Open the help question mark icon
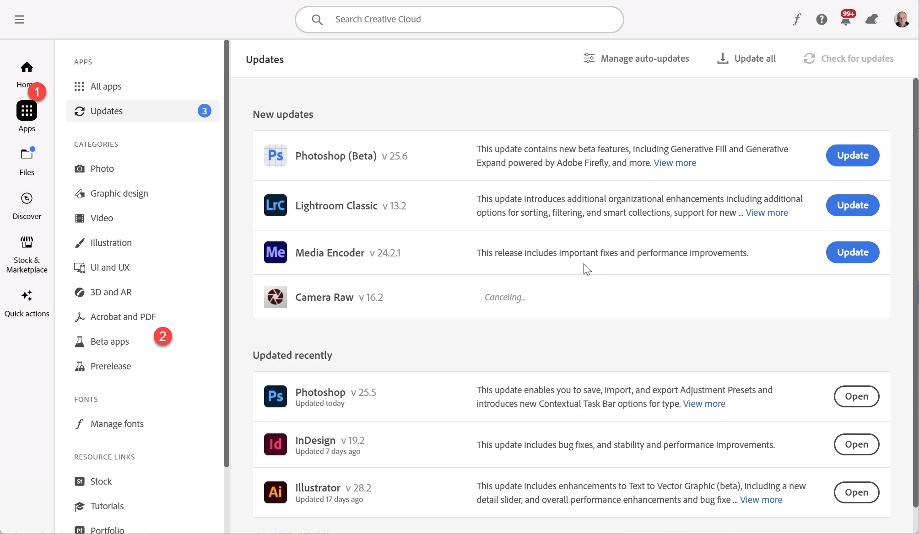The width and height of the screenshot is (919, 534). point(822,19)
